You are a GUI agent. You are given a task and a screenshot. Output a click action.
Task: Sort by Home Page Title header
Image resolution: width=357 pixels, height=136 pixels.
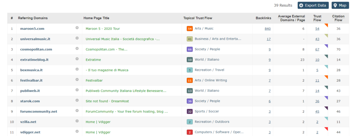(96, 18)
